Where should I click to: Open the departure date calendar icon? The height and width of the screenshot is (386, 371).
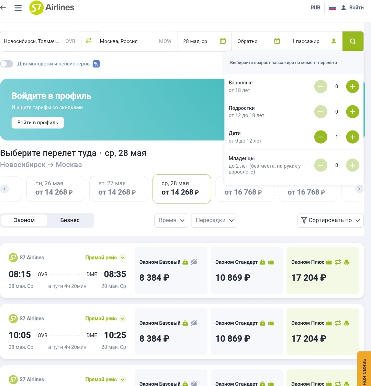point(223,41)
